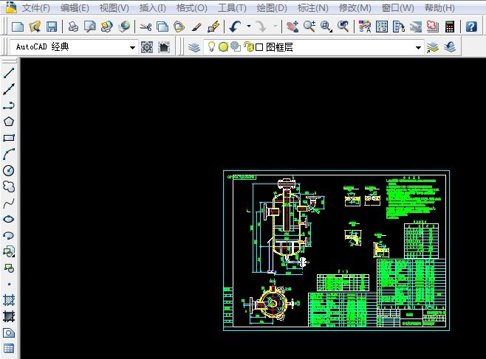
Task: Print the drawing with Plot icon
Action: [73, 27]
